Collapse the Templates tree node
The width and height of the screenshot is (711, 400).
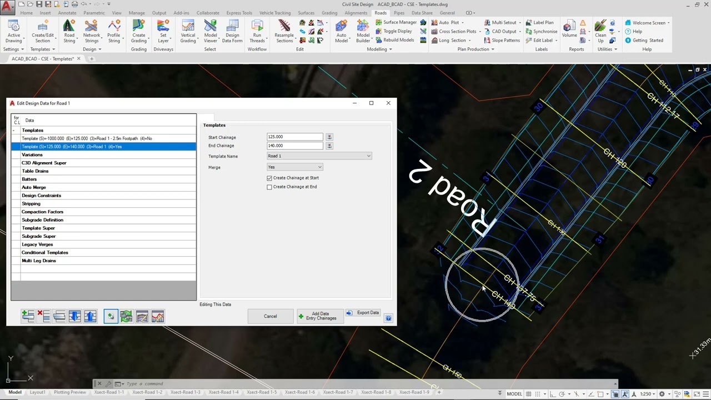tap(14, 131)
